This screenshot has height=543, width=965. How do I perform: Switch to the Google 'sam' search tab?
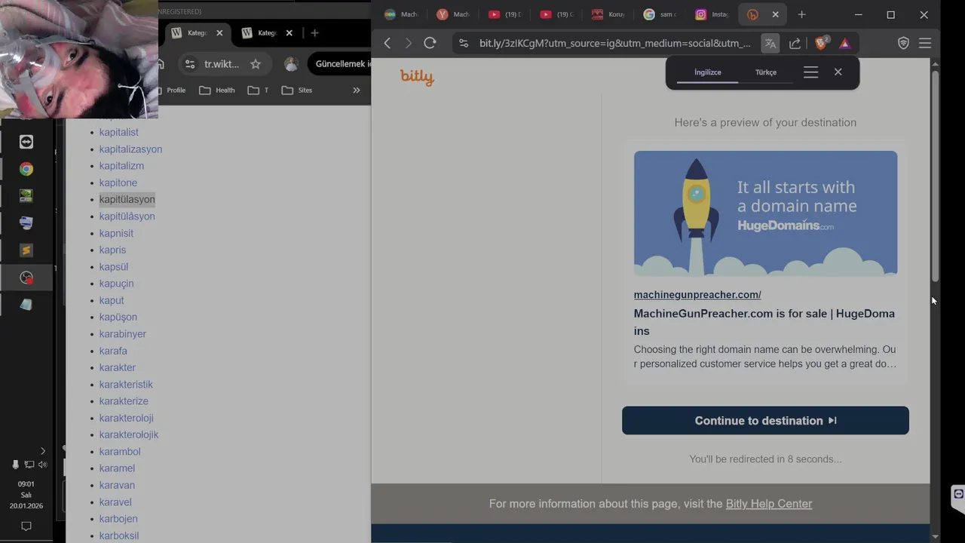658,14
